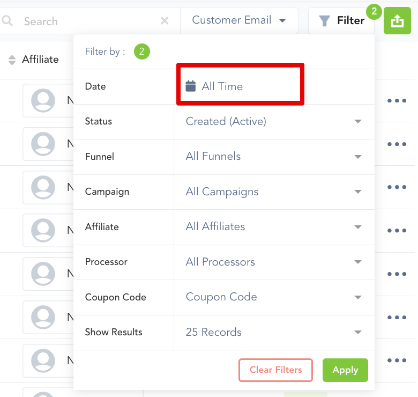
Task: Open the All Affiliates dropdown
Action: point(274,227)
